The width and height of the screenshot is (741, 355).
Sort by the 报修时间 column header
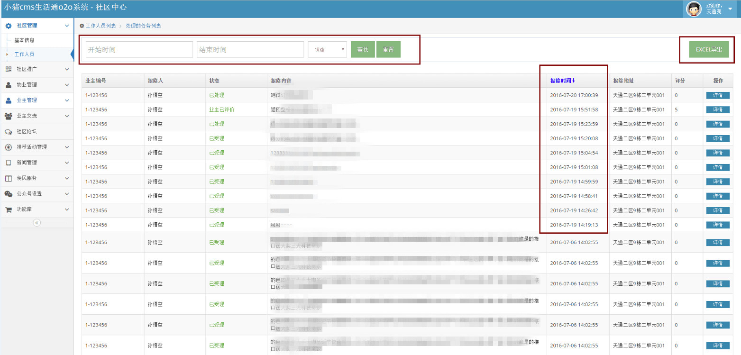tap(562, 81)
